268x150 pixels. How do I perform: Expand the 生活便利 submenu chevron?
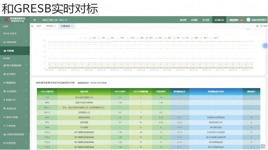[26, 91]
